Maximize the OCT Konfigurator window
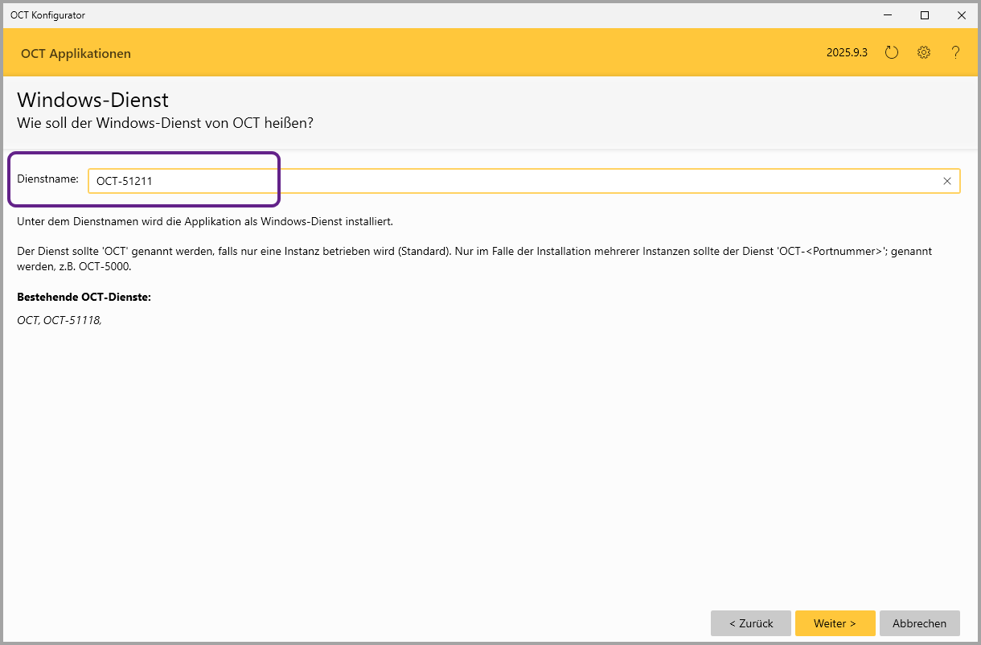The width and height of the screenshot is (981, 645). [x=925, y=14]
